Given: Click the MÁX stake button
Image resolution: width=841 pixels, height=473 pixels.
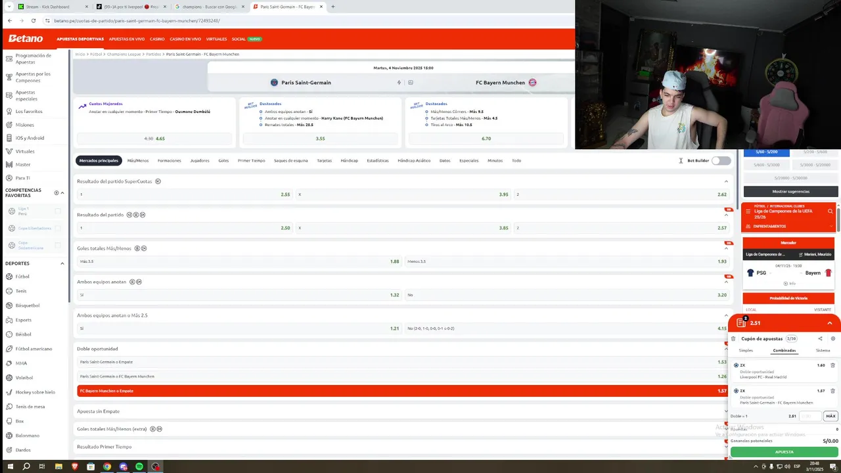Looking at the screenshot, I should pos(830,416).
